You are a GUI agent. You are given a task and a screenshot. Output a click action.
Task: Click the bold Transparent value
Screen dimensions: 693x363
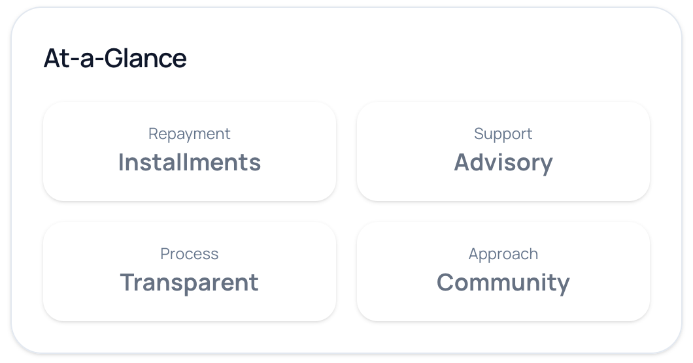coord(190,283)
